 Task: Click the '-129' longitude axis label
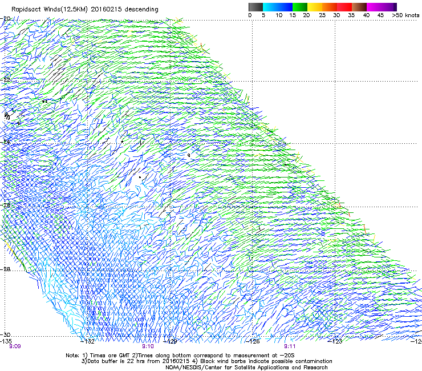(x=170, y=341)
